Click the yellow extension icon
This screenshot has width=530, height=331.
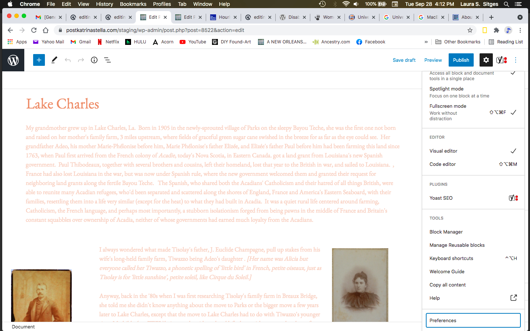tap(485, 30)
